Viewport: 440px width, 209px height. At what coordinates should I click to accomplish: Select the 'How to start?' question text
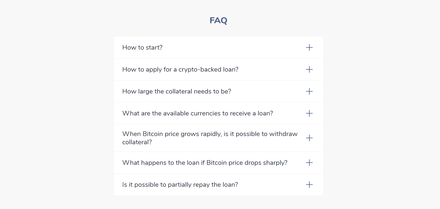142,47
